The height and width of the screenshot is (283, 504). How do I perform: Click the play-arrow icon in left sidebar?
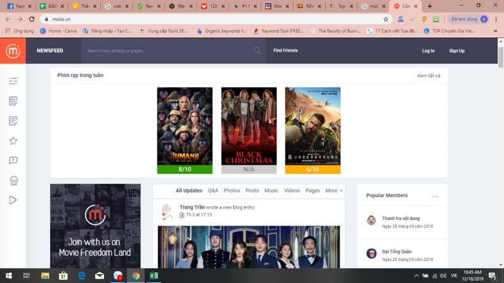point(13,200)
